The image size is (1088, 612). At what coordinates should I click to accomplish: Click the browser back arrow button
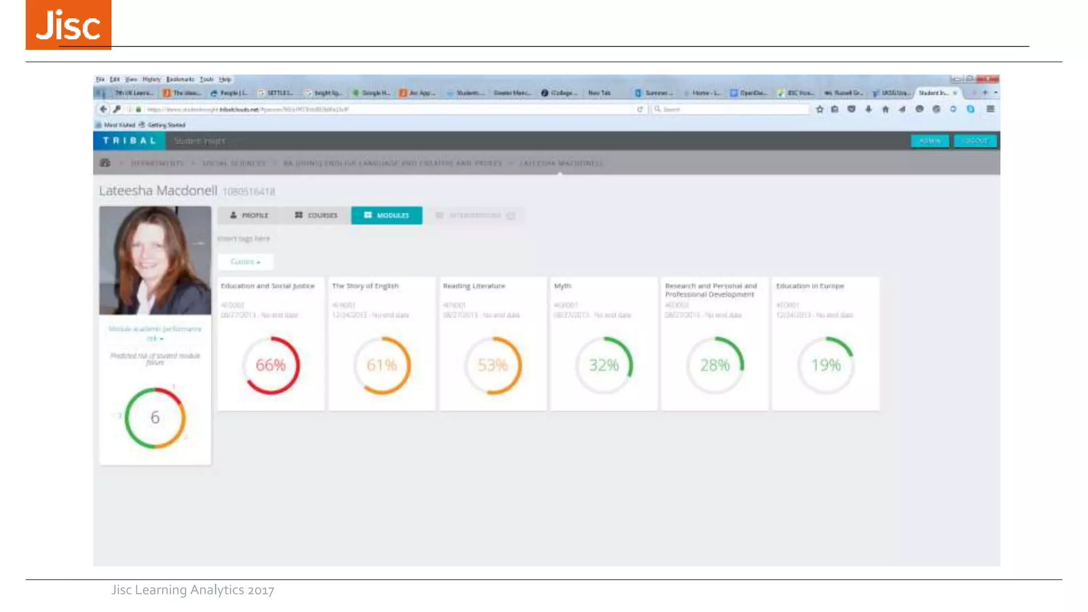[x=103, y=109]
